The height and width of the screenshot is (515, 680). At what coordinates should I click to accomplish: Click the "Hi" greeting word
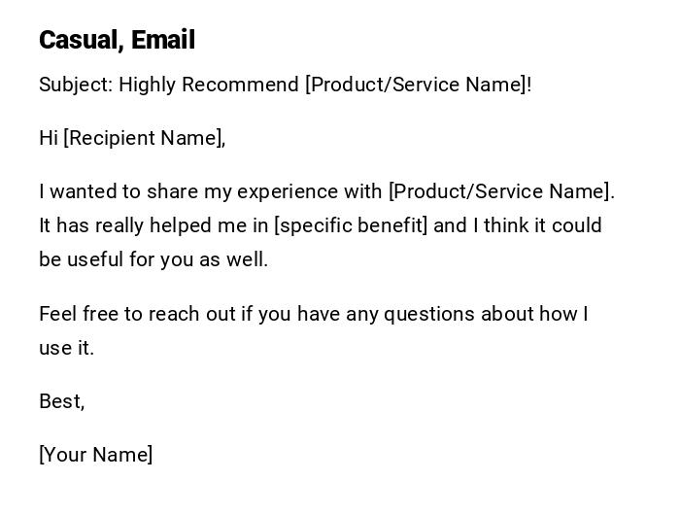click(49, 138)
